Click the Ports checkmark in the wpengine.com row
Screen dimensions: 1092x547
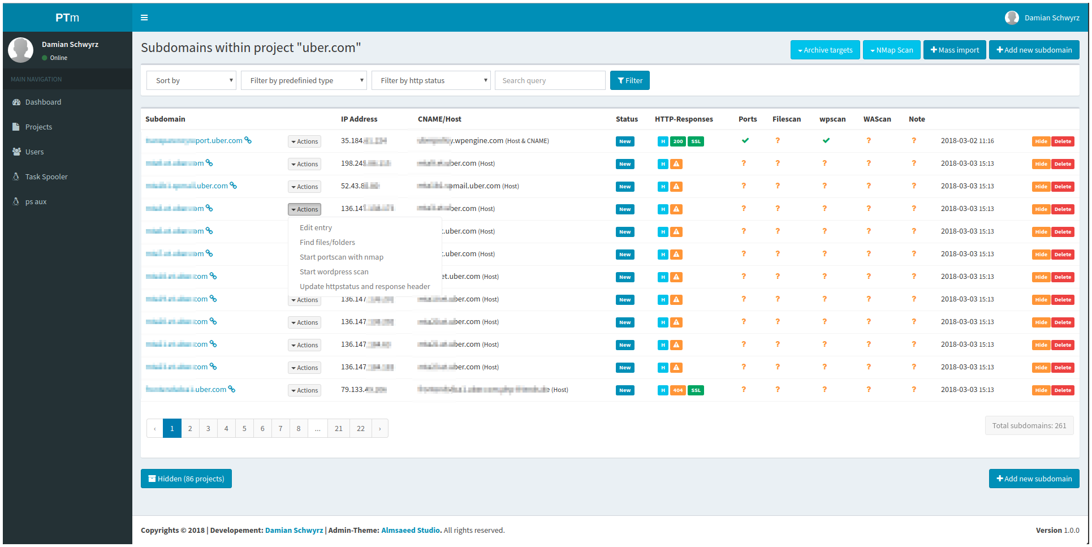745,141
